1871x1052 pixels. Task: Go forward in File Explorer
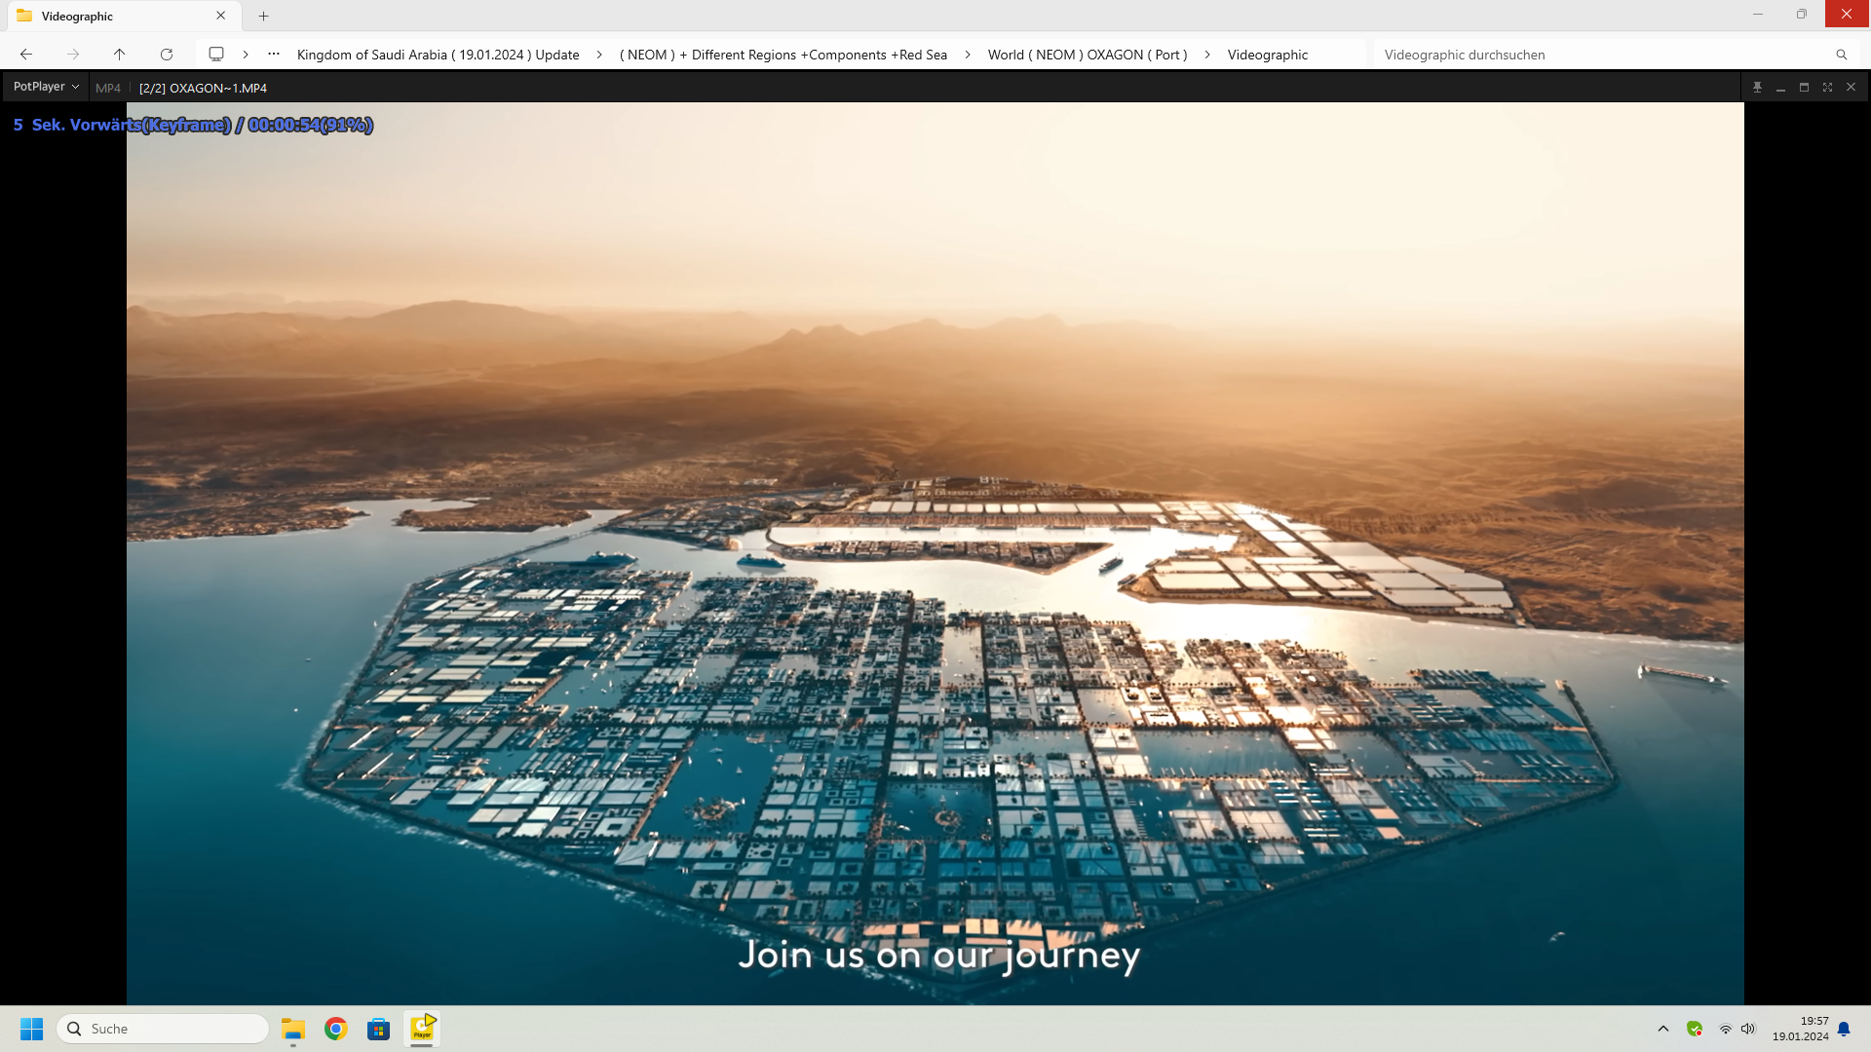73,55
